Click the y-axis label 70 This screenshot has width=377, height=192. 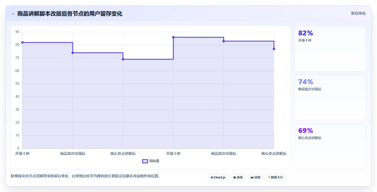17,58
